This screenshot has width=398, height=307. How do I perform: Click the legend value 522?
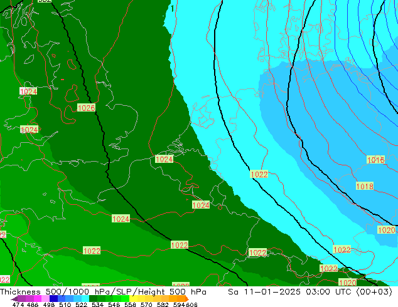click(81, 304)
